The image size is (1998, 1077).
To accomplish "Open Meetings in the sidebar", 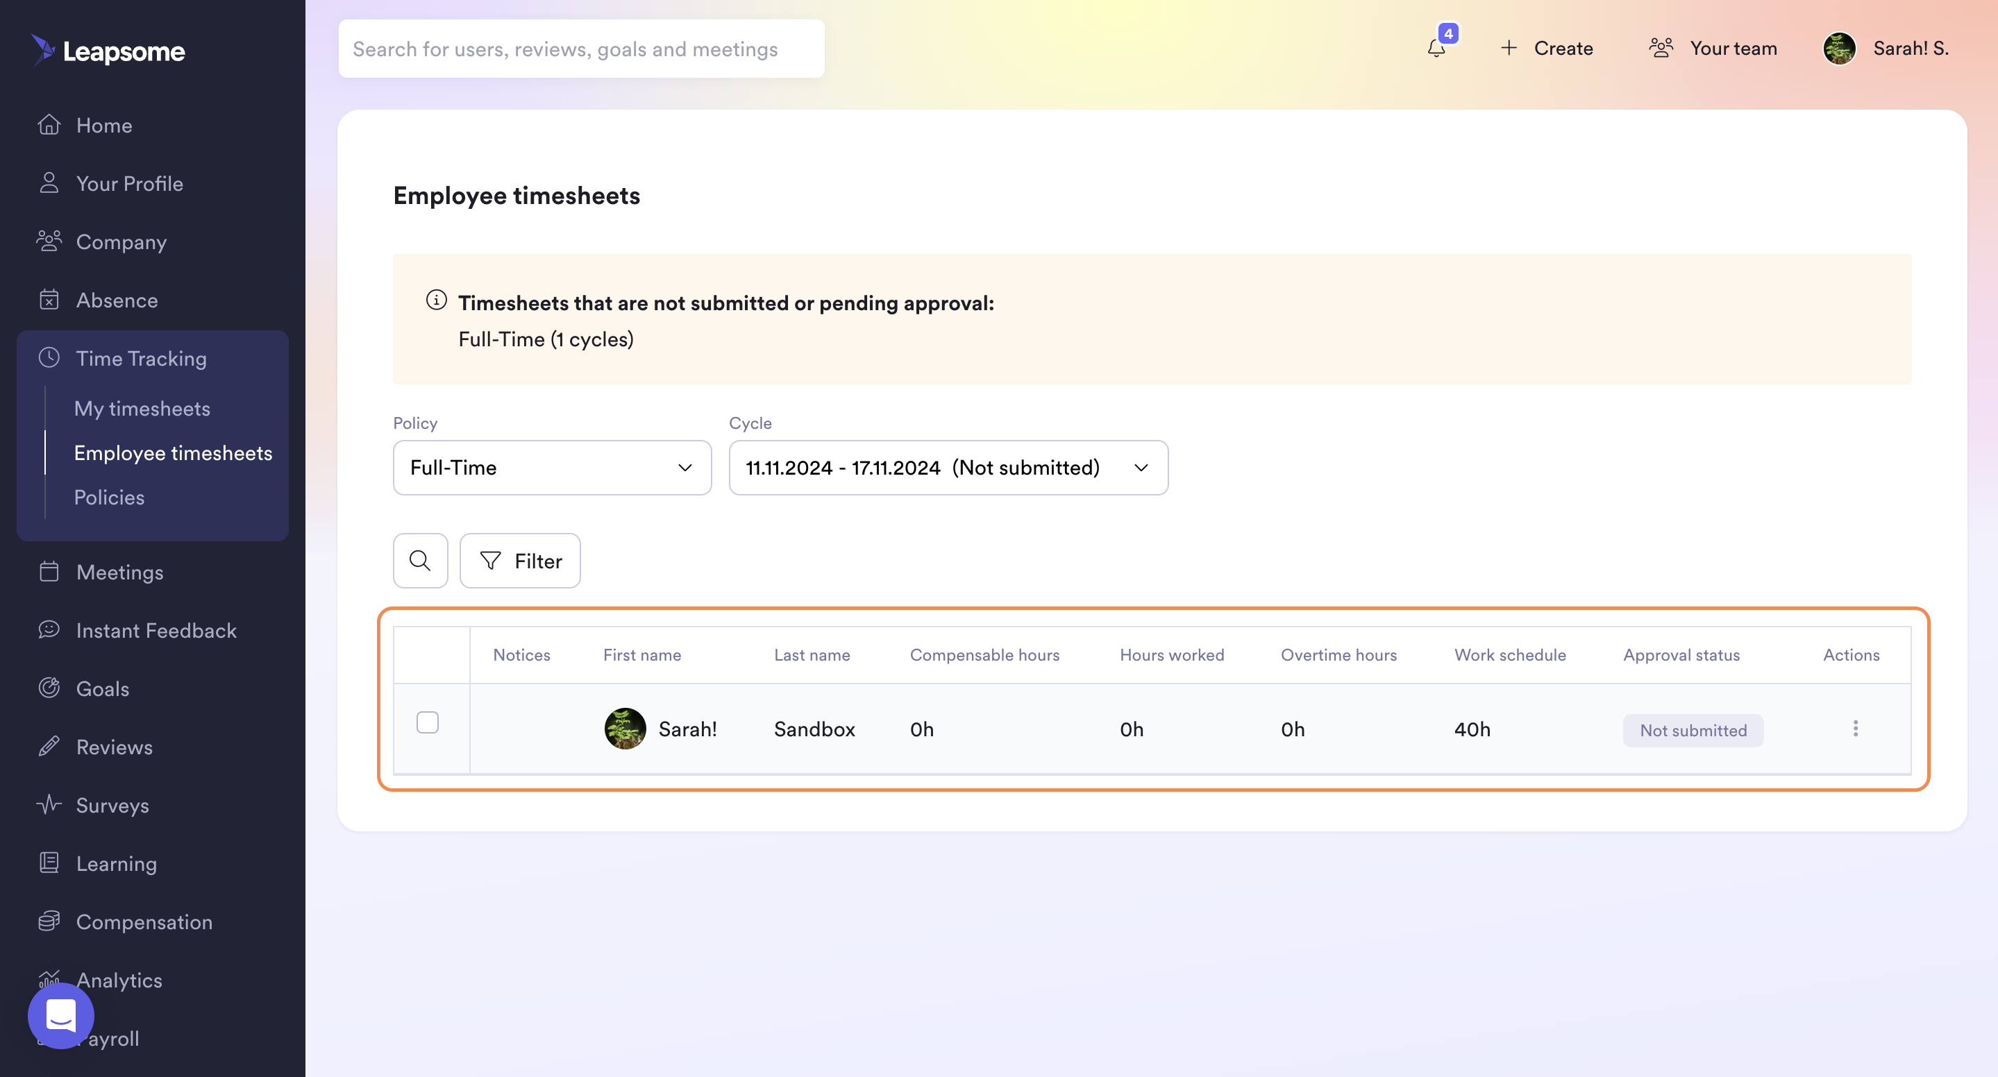I will (119, 573).
